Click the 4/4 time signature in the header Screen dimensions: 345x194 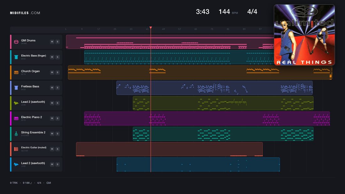252,12
